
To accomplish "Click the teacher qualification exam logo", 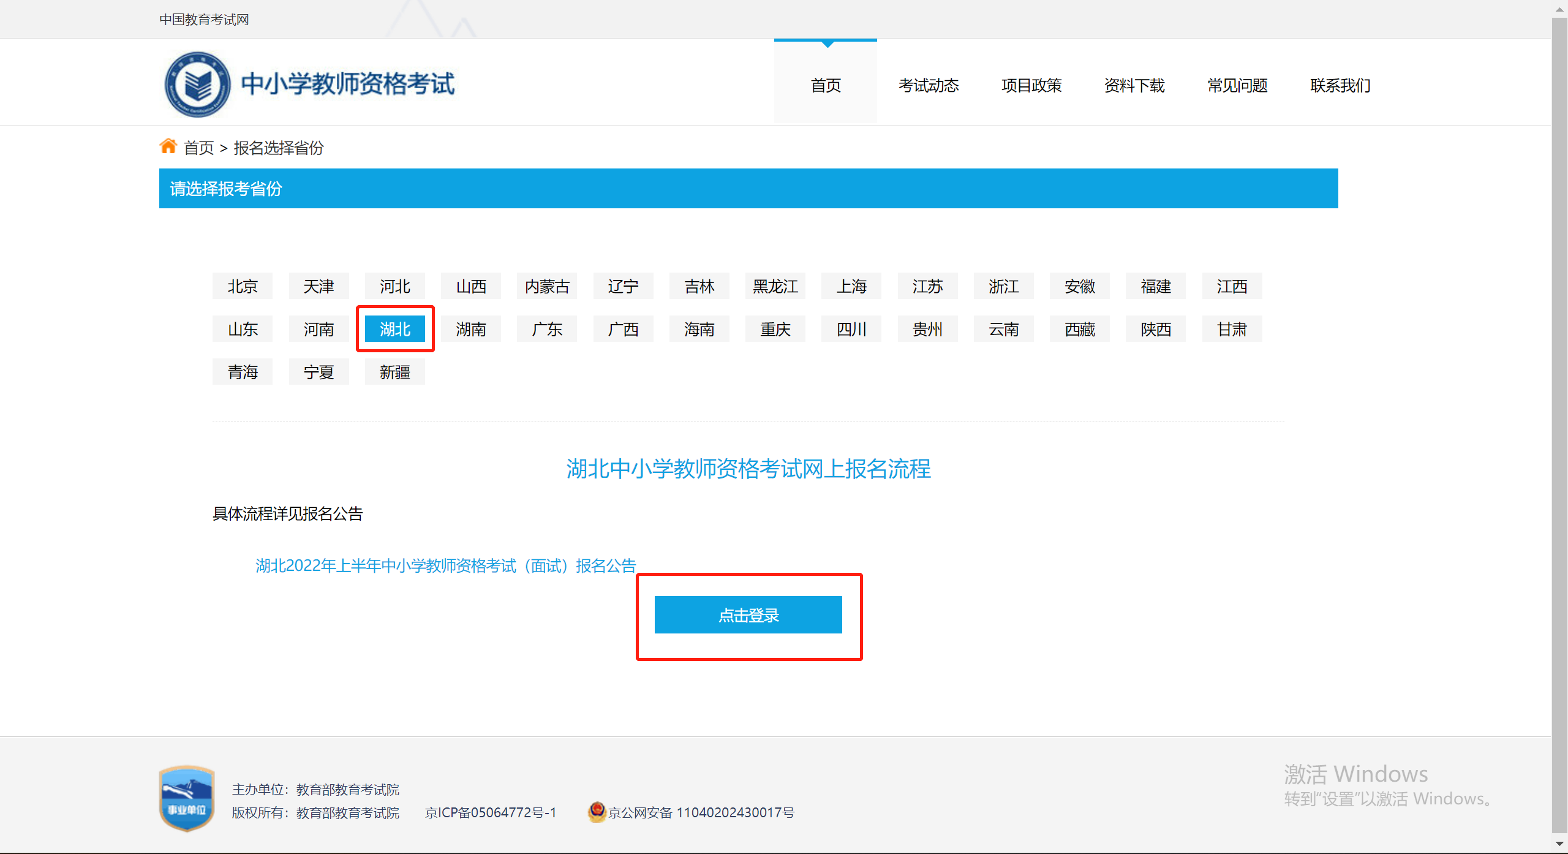I will (197, 85).
